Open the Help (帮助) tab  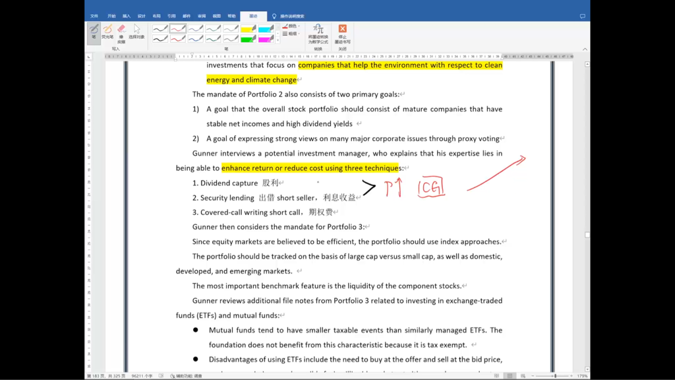pyautogui.click(x=231, y=16)
